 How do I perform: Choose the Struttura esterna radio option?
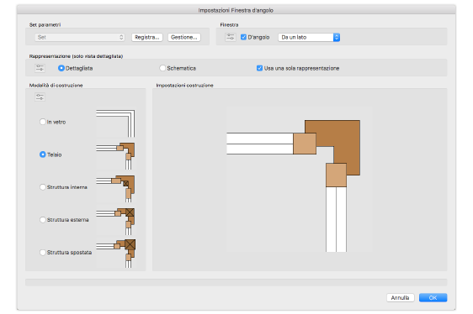43,220
